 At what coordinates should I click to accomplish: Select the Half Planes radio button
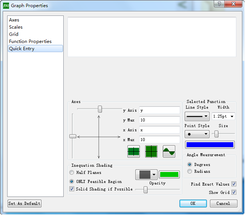coord(72,172)
